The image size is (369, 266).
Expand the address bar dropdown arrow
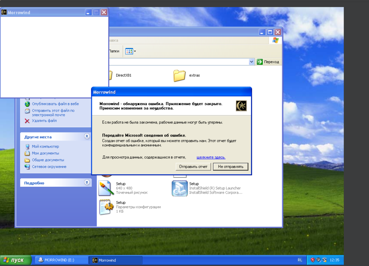251,62
